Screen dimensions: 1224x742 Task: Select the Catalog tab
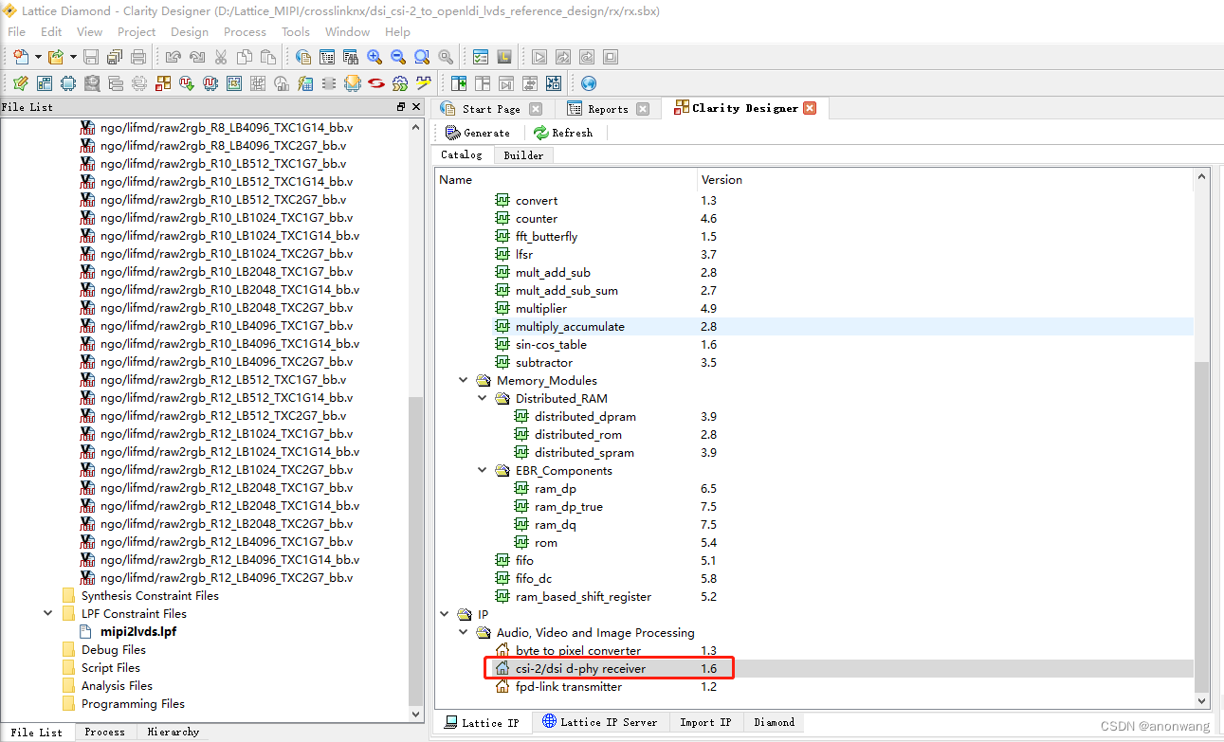462,154
